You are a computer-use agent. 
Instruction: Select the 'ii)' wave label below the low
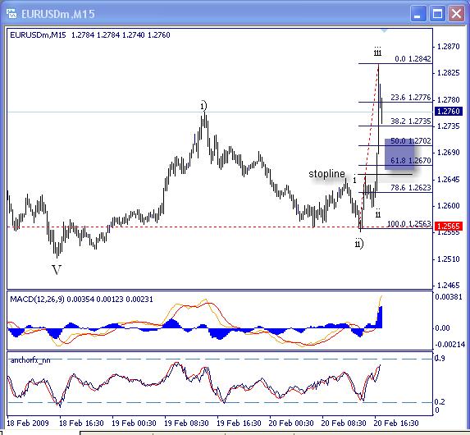(359, 243)
